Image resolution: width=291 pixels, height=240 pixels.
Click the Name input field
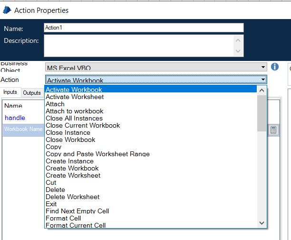pos(144,28)
